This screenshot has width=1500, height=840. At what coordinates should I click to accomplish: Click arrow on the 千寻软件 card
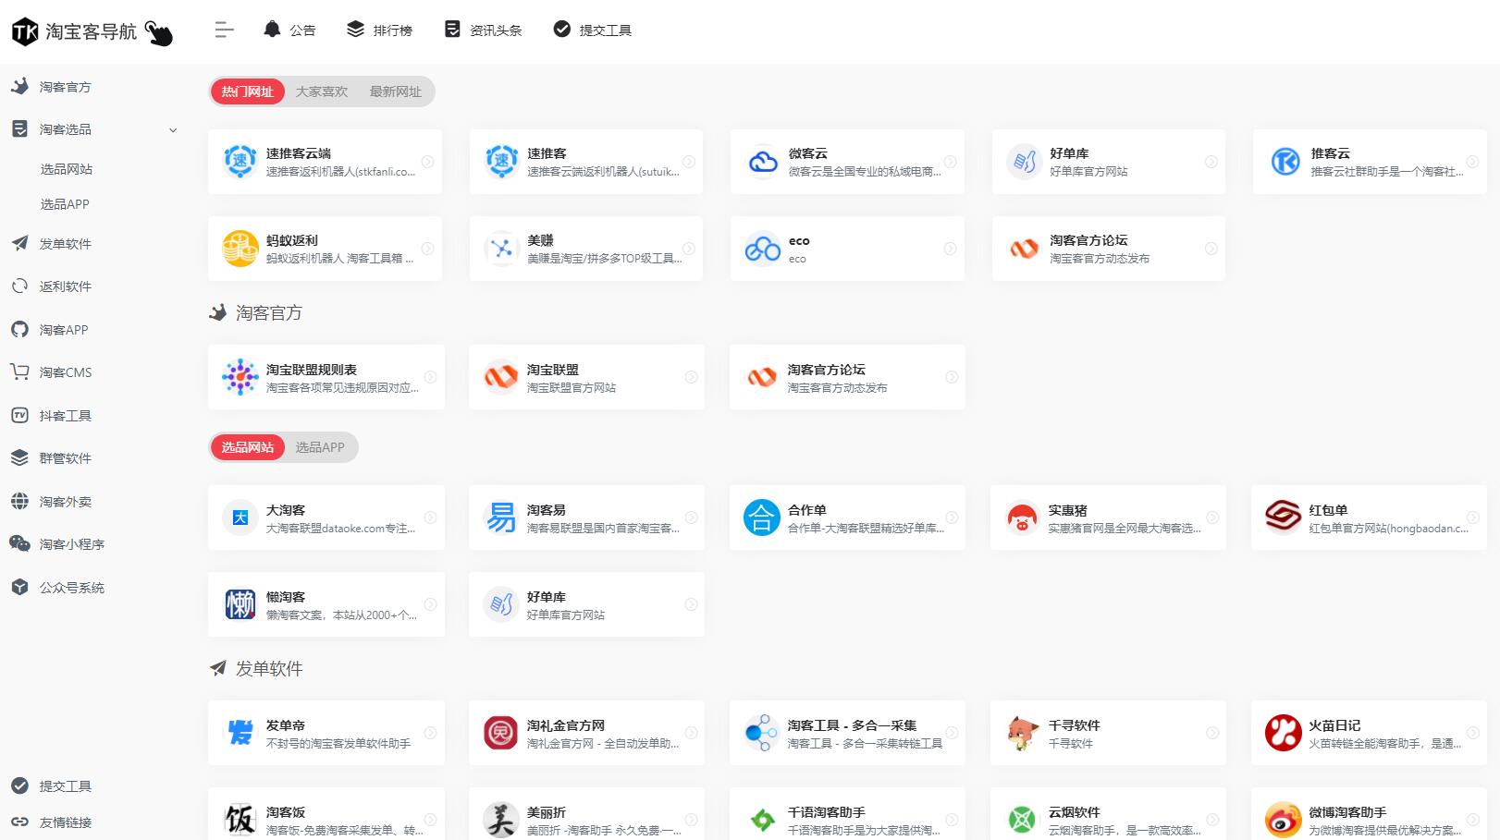tap(1212, 733)
